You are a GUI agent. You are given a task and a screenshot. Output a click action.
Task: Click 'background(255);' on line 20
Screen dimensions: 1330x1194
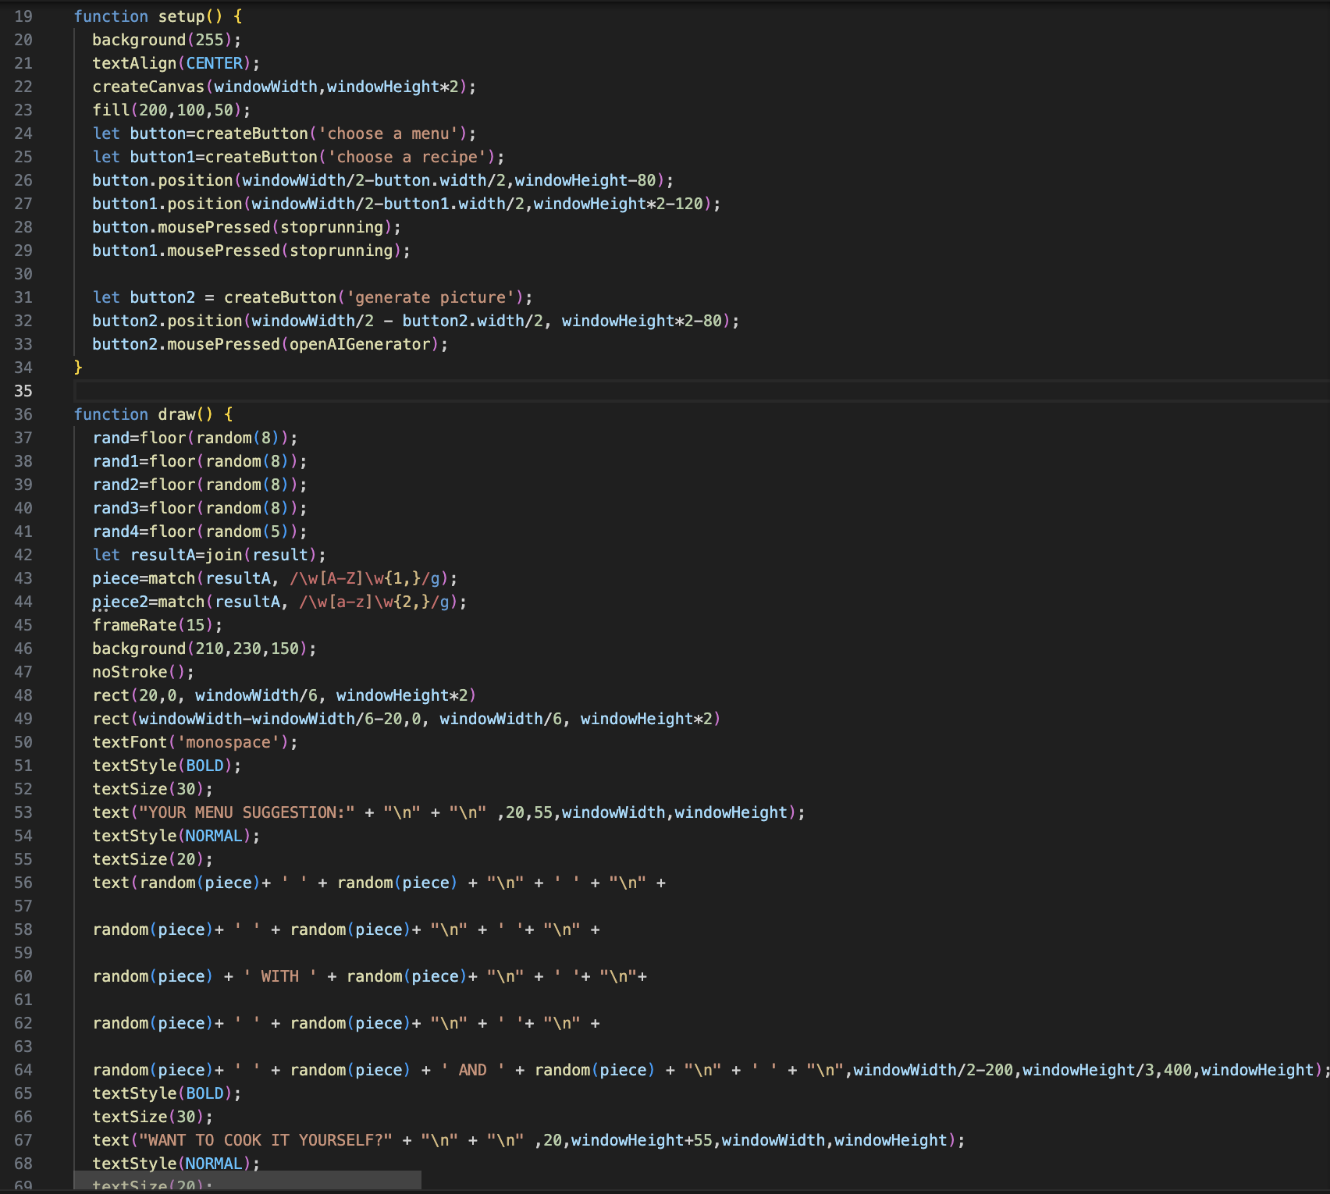point(167,40)
